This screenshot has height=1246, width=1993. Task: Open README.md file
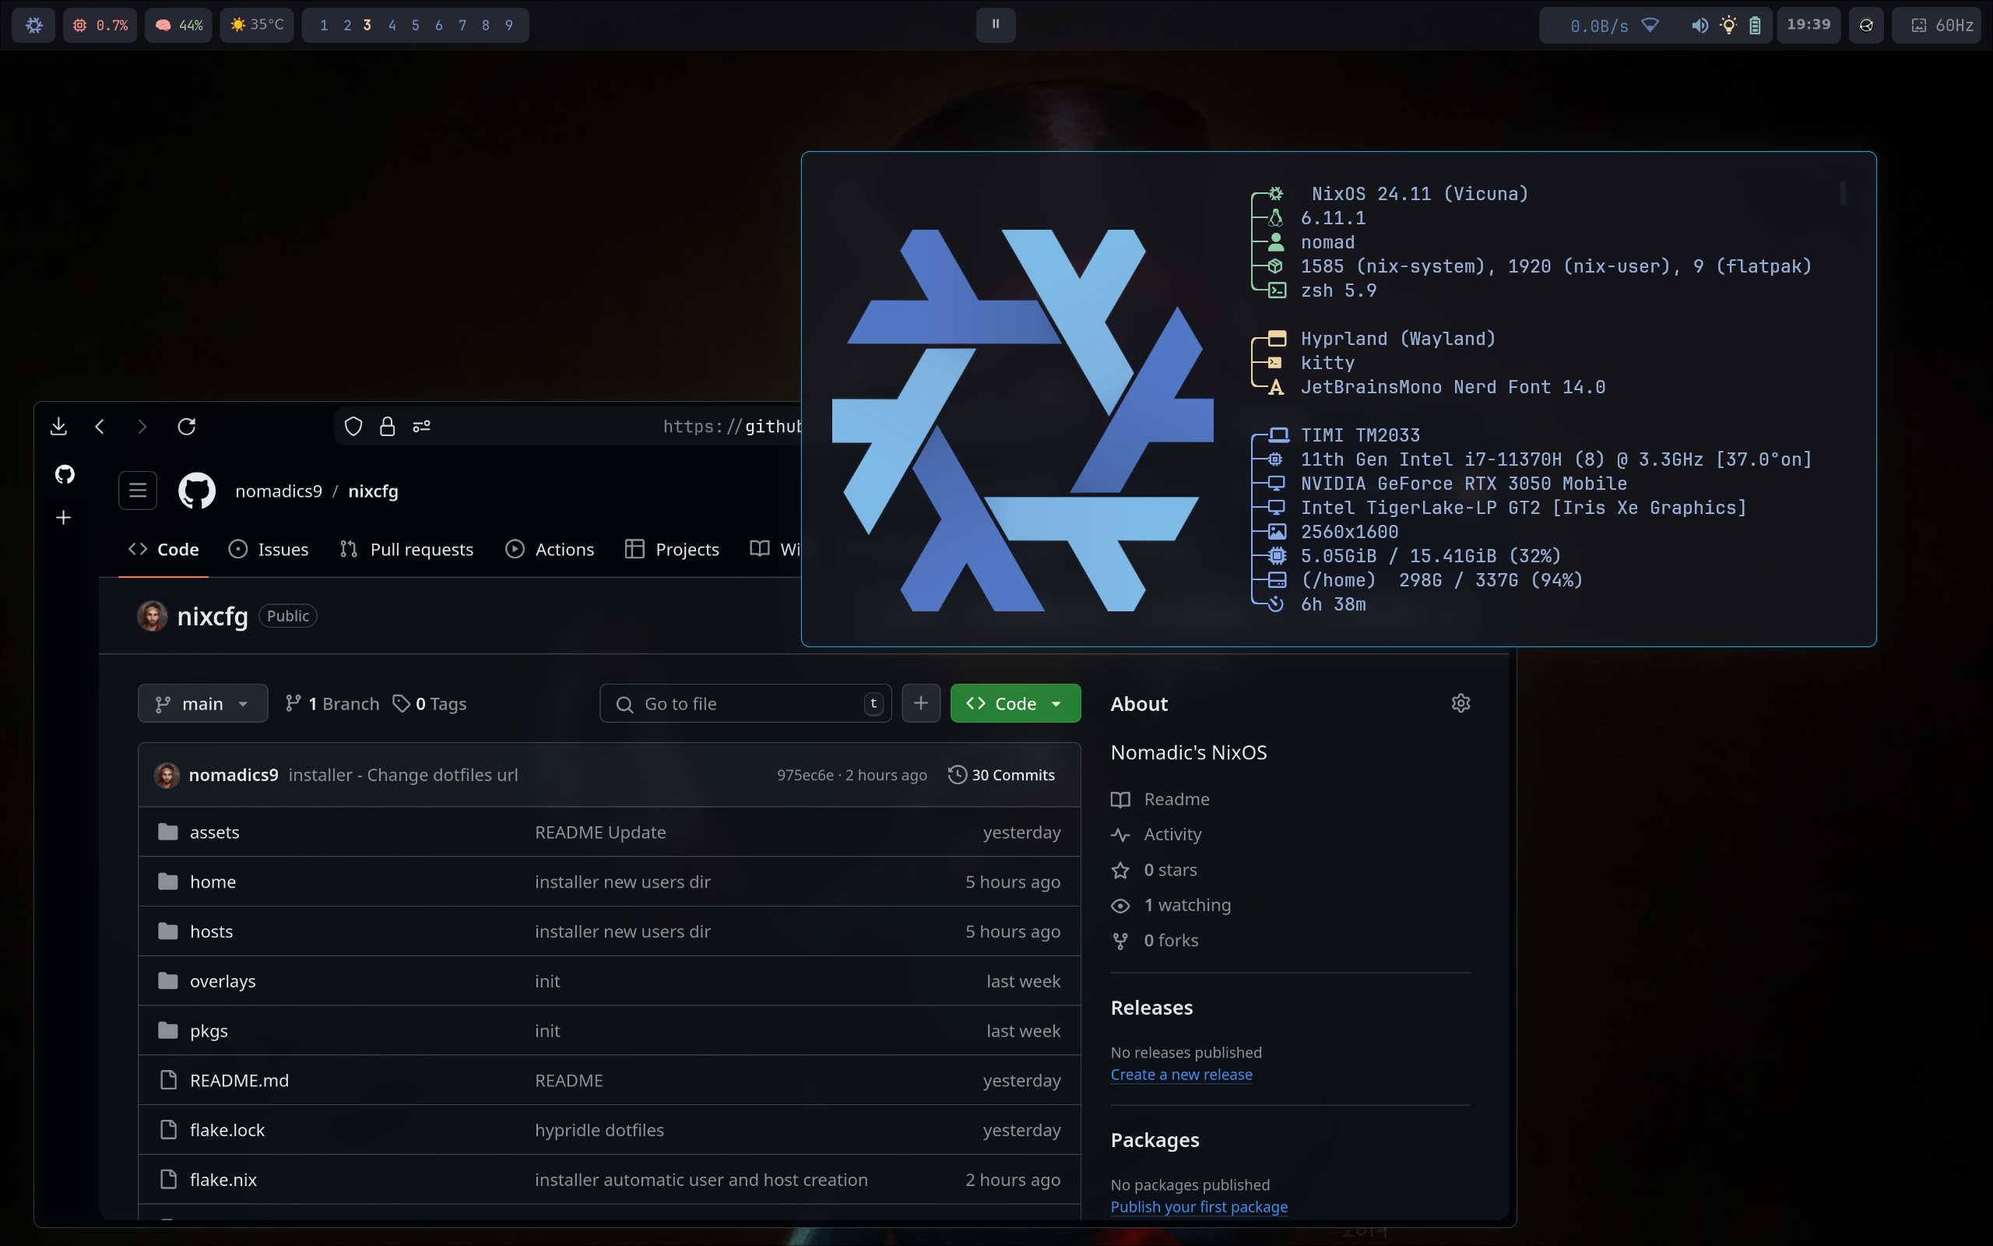[x=239, y=1079]
